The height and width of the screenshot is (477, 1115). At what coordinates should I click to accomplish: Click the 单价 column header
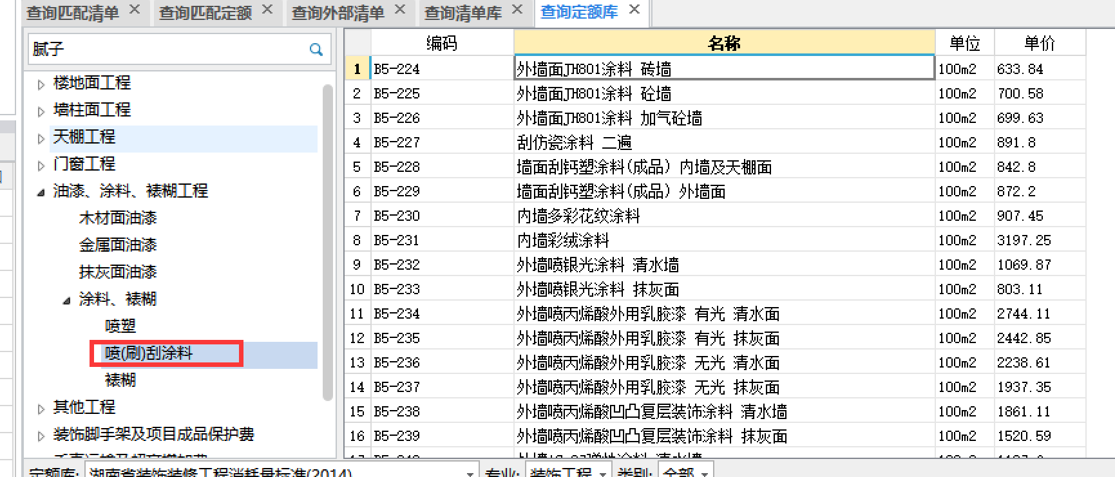(1040, 43)
